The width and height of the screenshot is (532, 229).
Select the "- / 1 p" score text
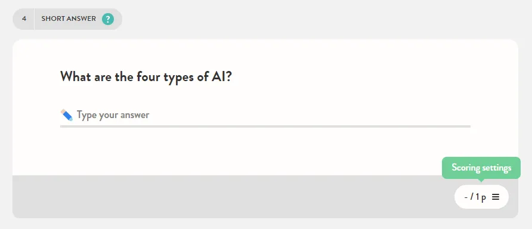click(x=475, y=197)
